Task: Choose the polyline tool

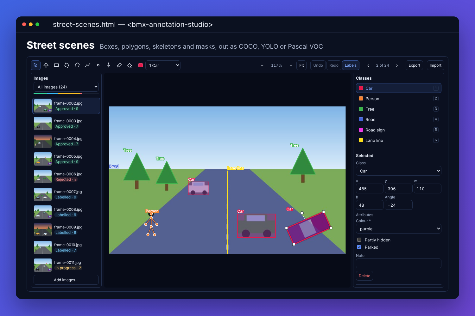Action: pos(88,65)
